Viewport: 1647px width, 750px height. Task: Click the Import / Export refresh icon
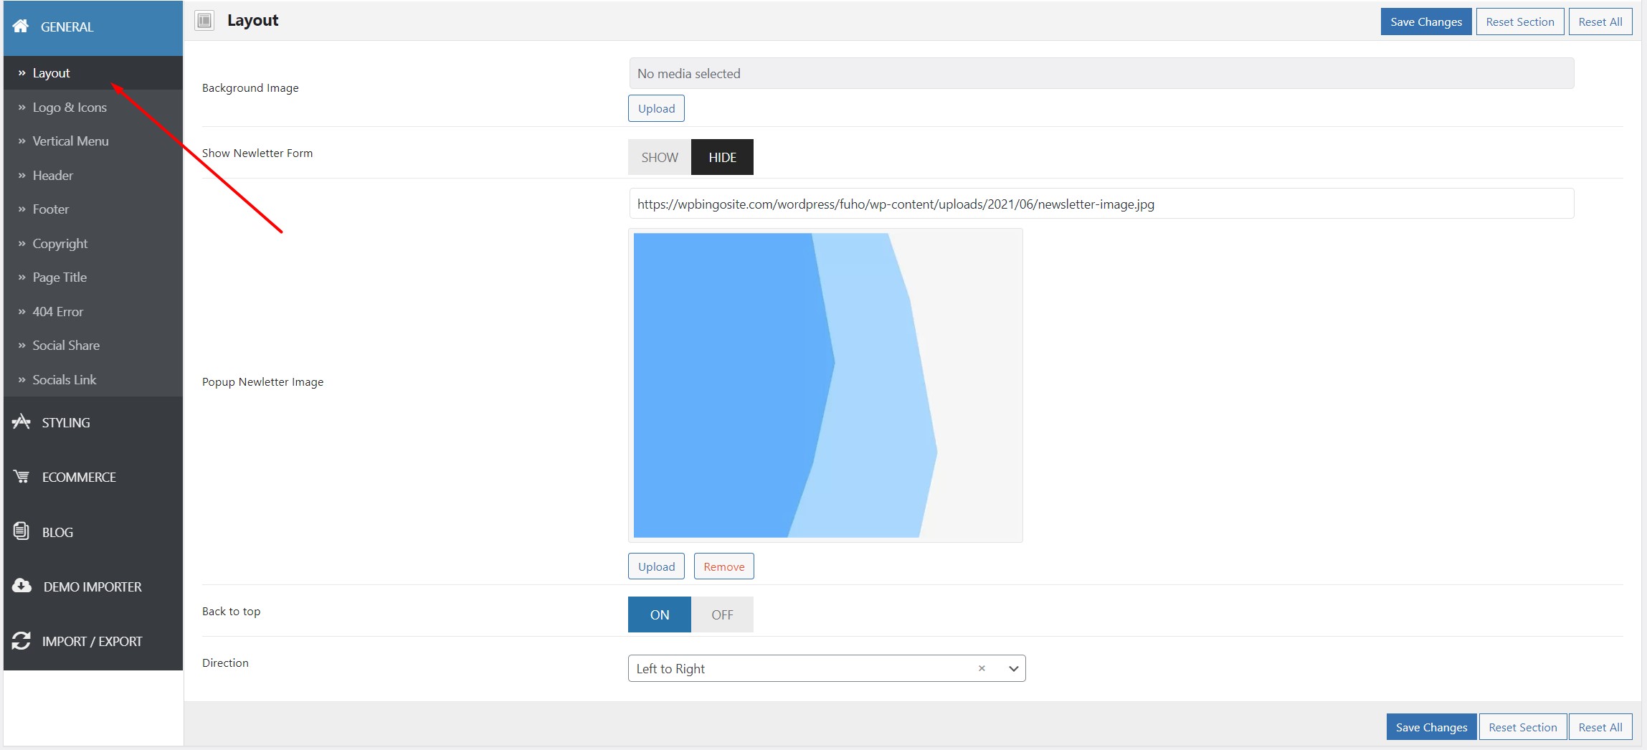[x=22, y=641]
